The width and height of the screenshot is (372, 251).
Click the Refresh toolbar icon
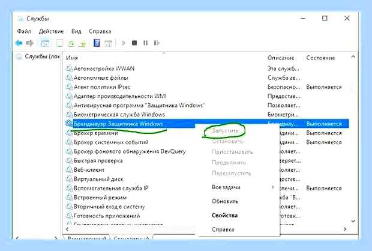click(71, 43)
